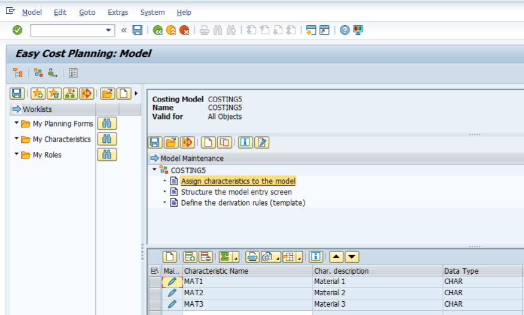Click binoculars button next to My Roles
The height and width of the screenshot is (315, 524).
point(107,154)
